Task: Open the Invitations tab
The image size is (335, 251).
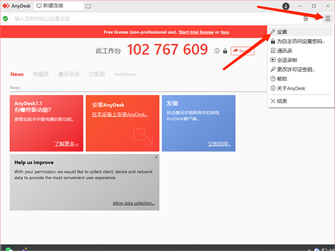Action: click(x=126, y=74)
